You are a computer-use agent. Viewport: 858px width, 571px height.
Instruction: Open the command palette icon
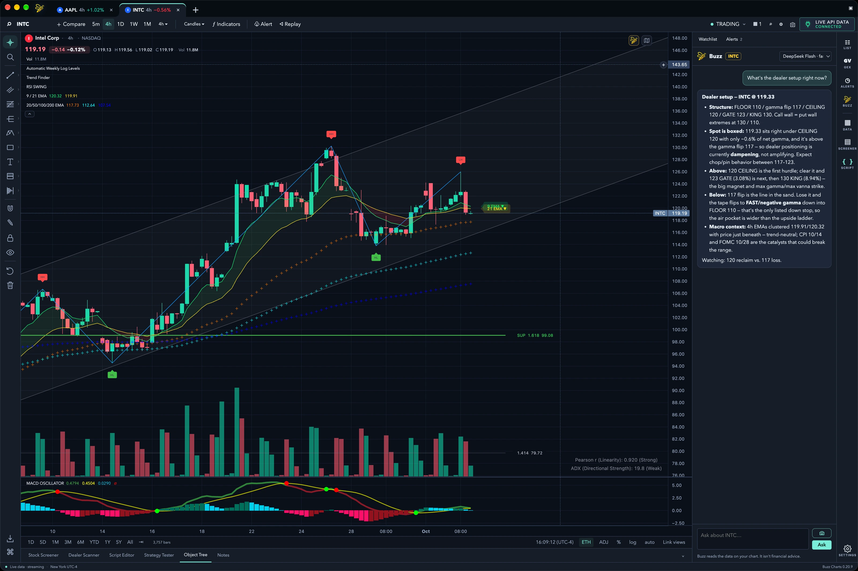[x=10, y=552]
